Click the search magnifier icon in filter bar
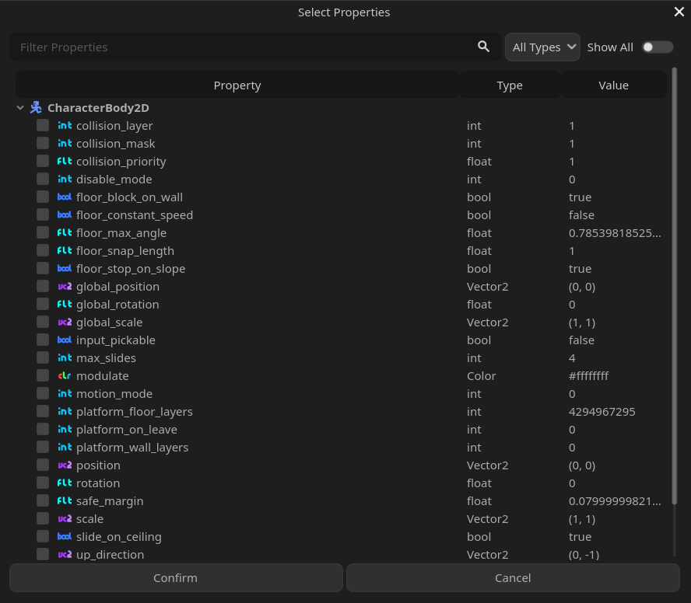691x603 pixels. coord(483,47)
